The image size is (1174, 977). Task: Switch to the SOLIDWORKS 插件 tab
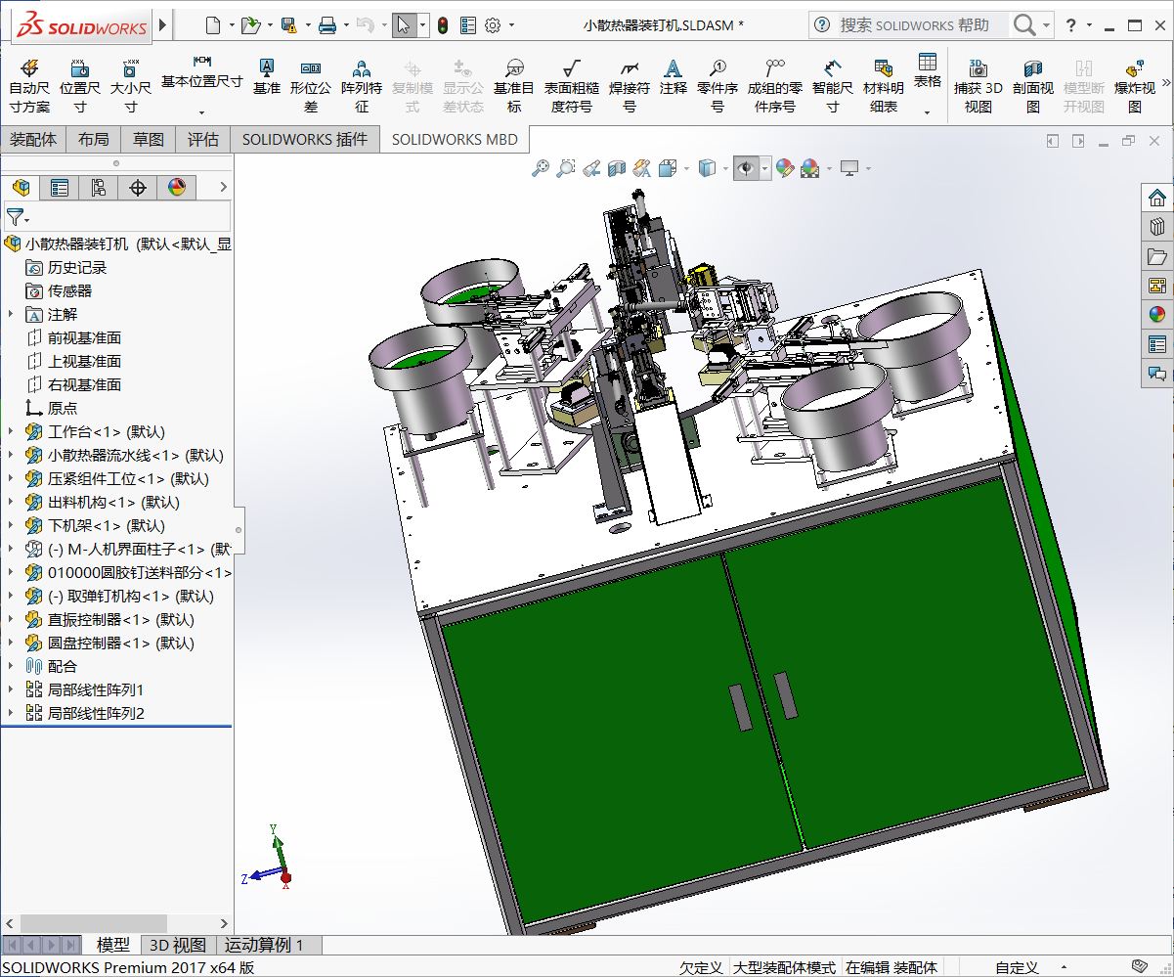click(305, 140)
